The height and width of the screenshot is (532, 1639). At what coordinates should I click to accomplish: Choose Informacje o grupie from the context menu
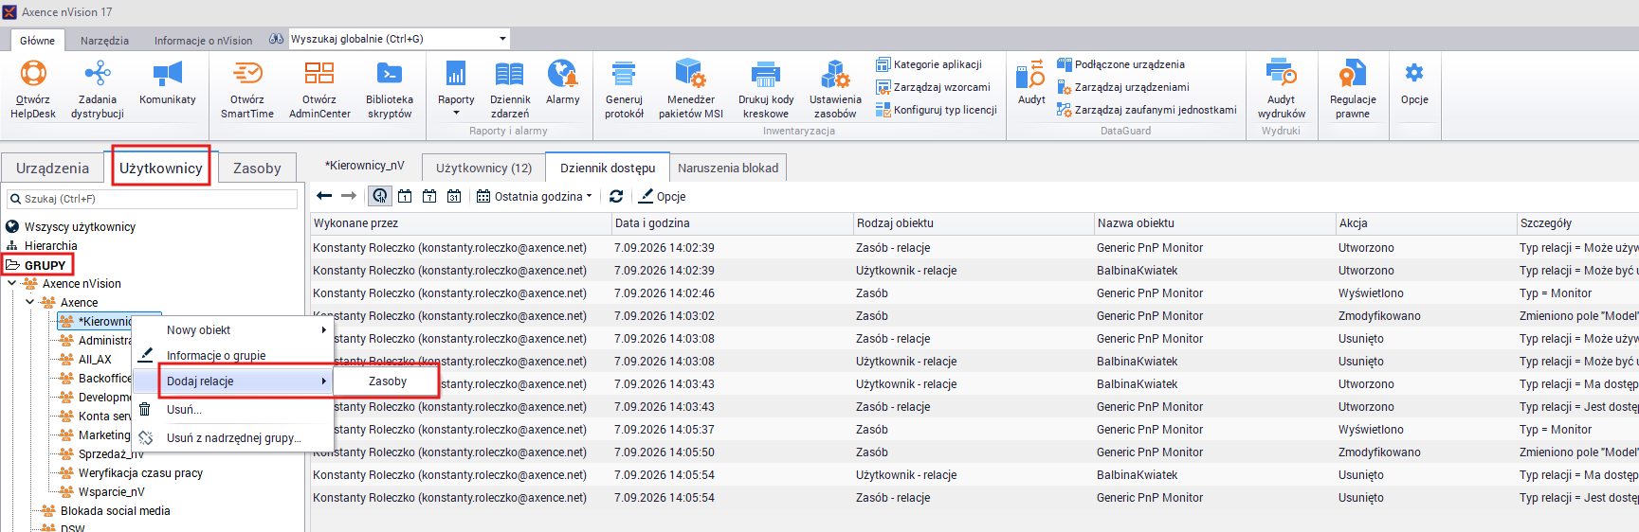pyautogui.click(x=233, y=356)
